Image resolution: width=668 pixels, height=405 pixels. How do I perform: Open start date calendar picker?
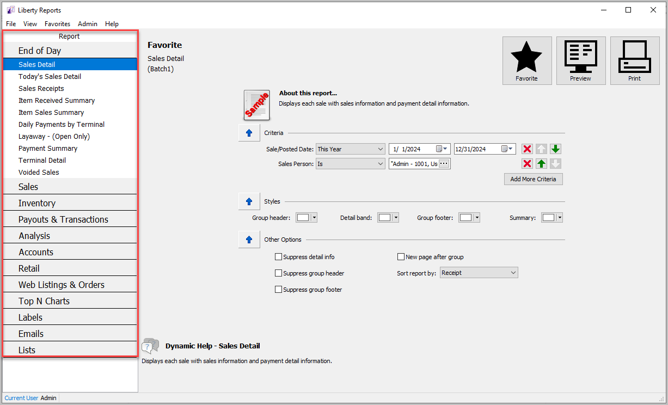442,149
